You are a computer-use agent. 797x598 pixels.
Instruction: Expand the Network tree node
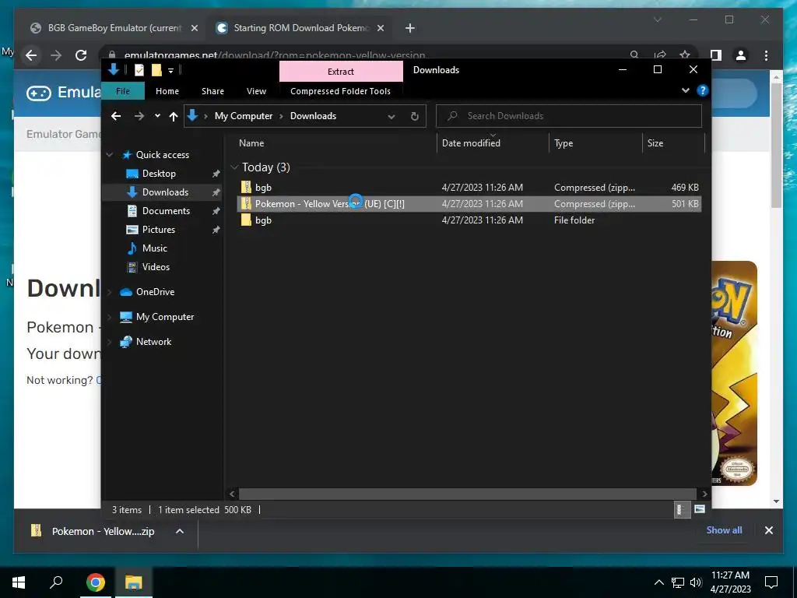(109, 342)
